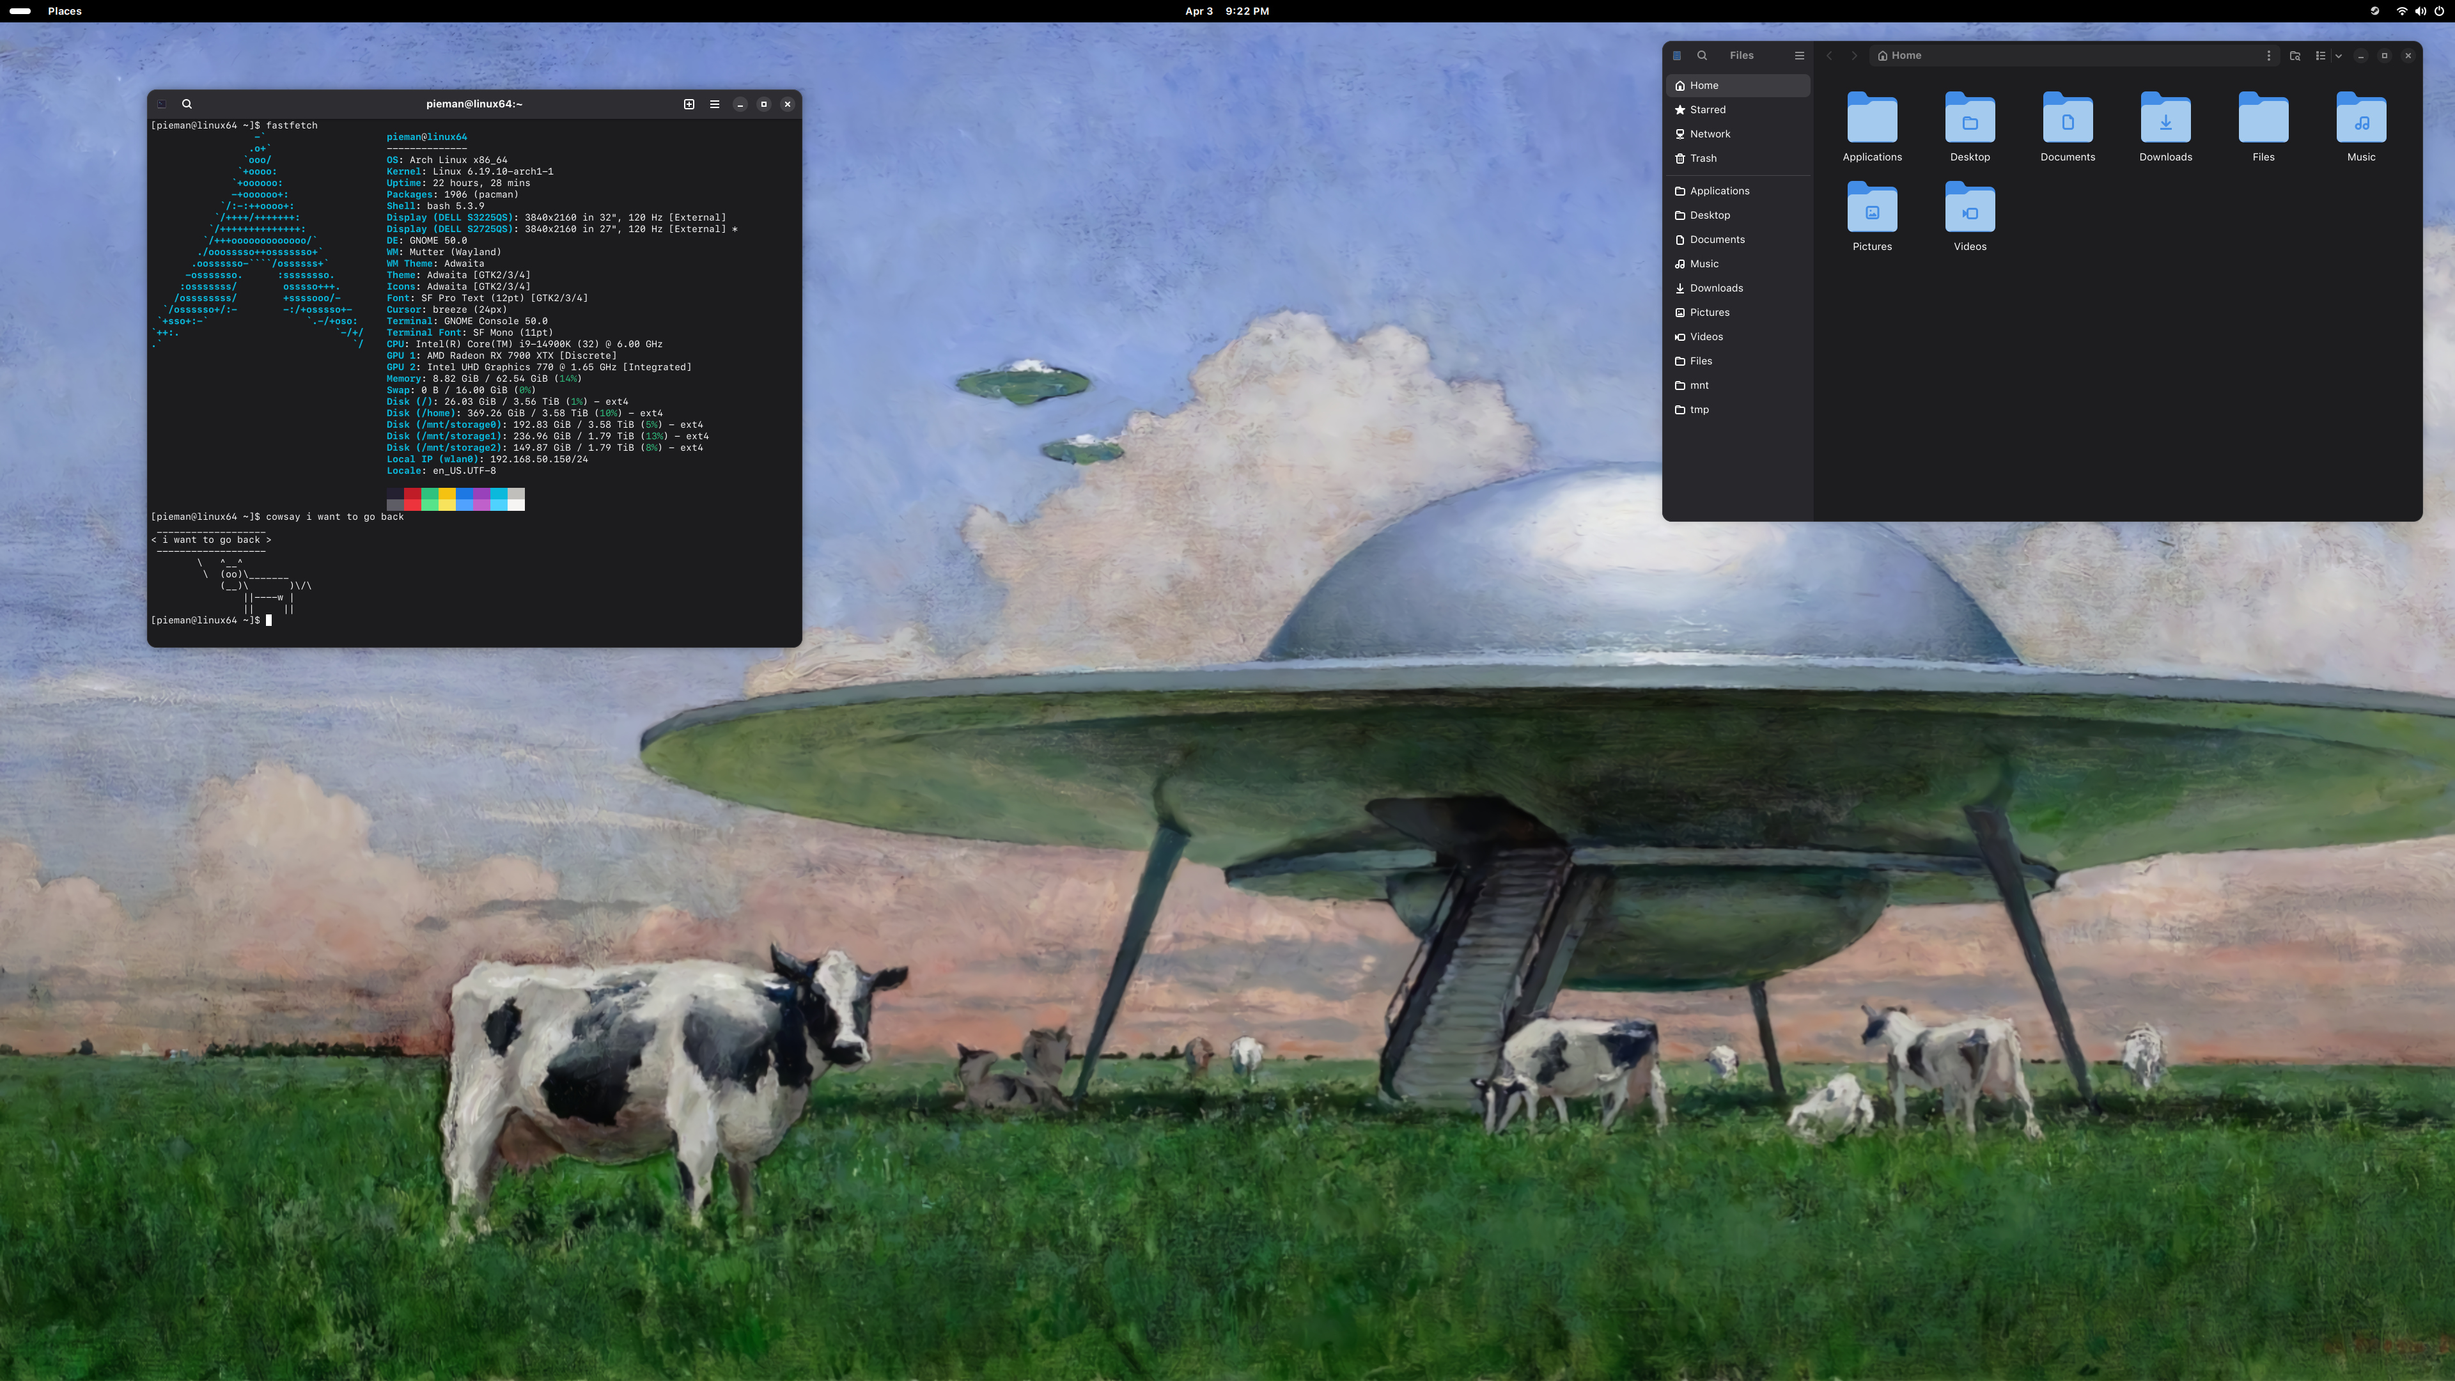Click the terminal search icon

click(187, 104)
